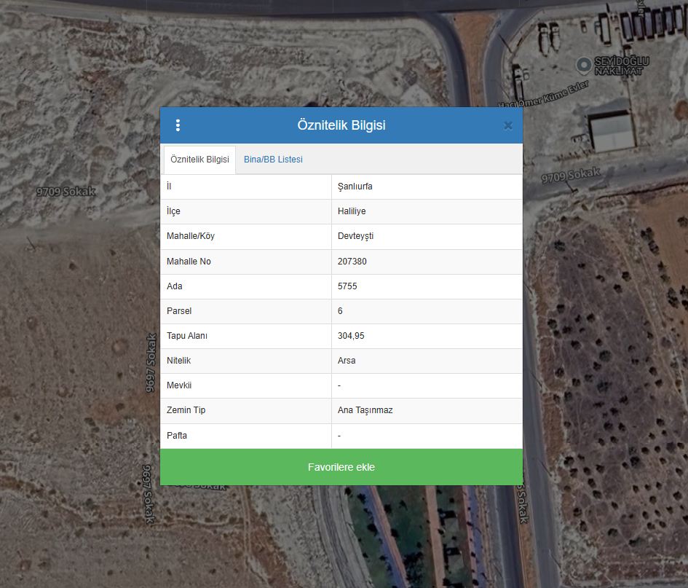Open the three-dot options menu
The width and height of the screenshot is (688, 588).
click(x=178, y=125)
